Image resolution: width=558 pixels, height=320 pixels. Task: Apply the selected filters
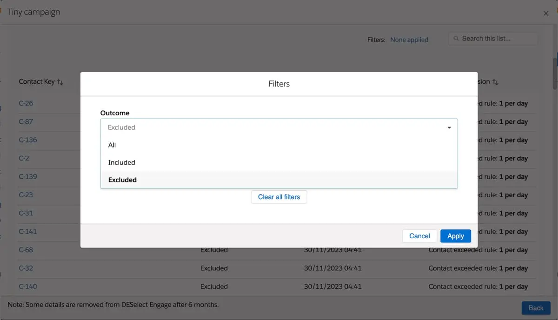tap(455, 236)
